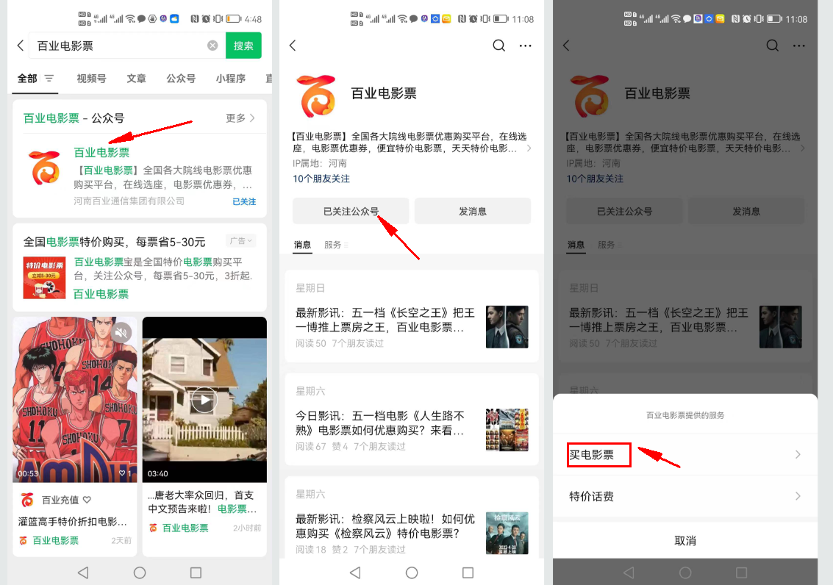Screen dimensions: 833x585
Task: Open 特价电影票 ad thumbnail
Action: pos(44,278)
